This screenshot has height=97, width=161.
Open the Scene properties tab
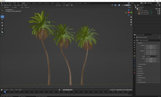coord(134,47)
